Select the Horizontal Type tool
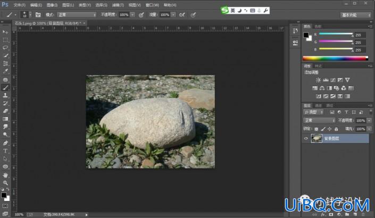Screen dimensions: 375x218 tap(5, 151)
